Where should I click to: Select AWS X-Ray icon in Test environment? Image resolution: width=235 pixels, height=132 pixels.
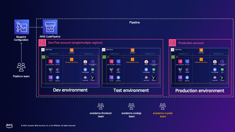(x=118, y=62)
